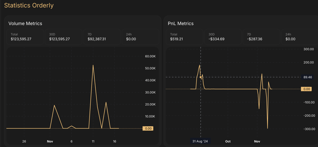
Task: Click the 89.46 price label on PnL axis
Action: tap(307, 77)
